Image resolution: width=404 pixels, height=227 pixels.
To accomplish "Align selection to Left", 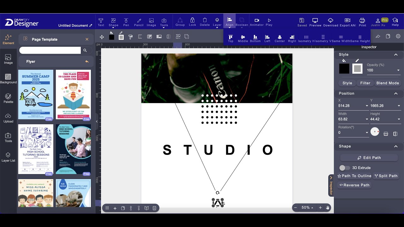I will click(267, 39).
